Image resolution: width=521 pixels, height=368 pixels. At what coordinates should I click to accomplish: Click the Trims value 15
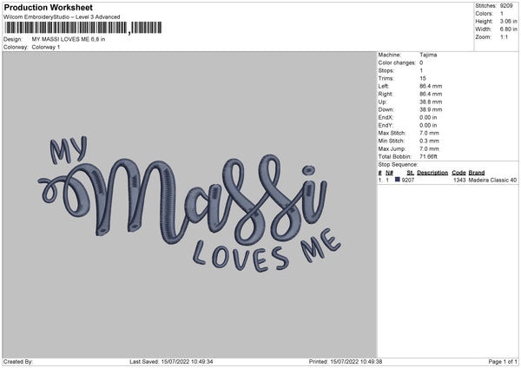(422, 78)
